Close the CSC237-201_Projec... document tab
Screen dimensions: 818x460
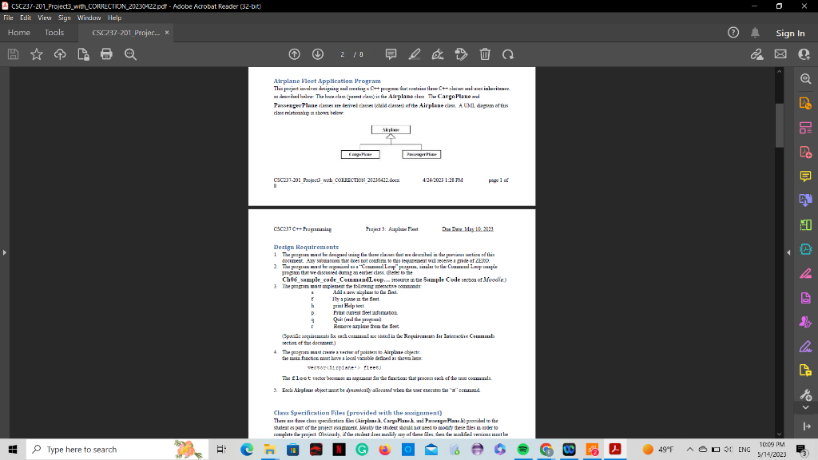click(x=167, y=32)
